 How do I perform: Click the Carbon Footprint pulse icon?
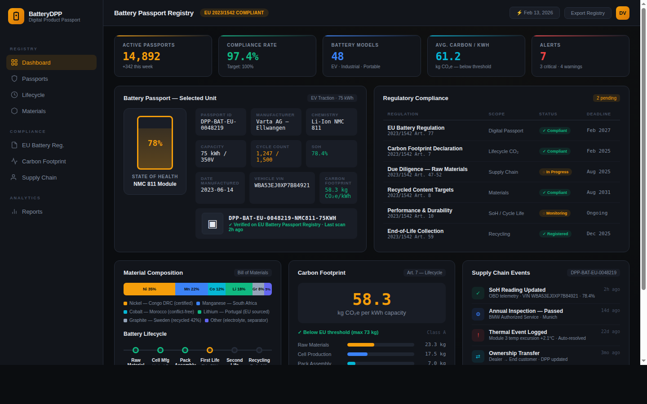click(14, 161)
